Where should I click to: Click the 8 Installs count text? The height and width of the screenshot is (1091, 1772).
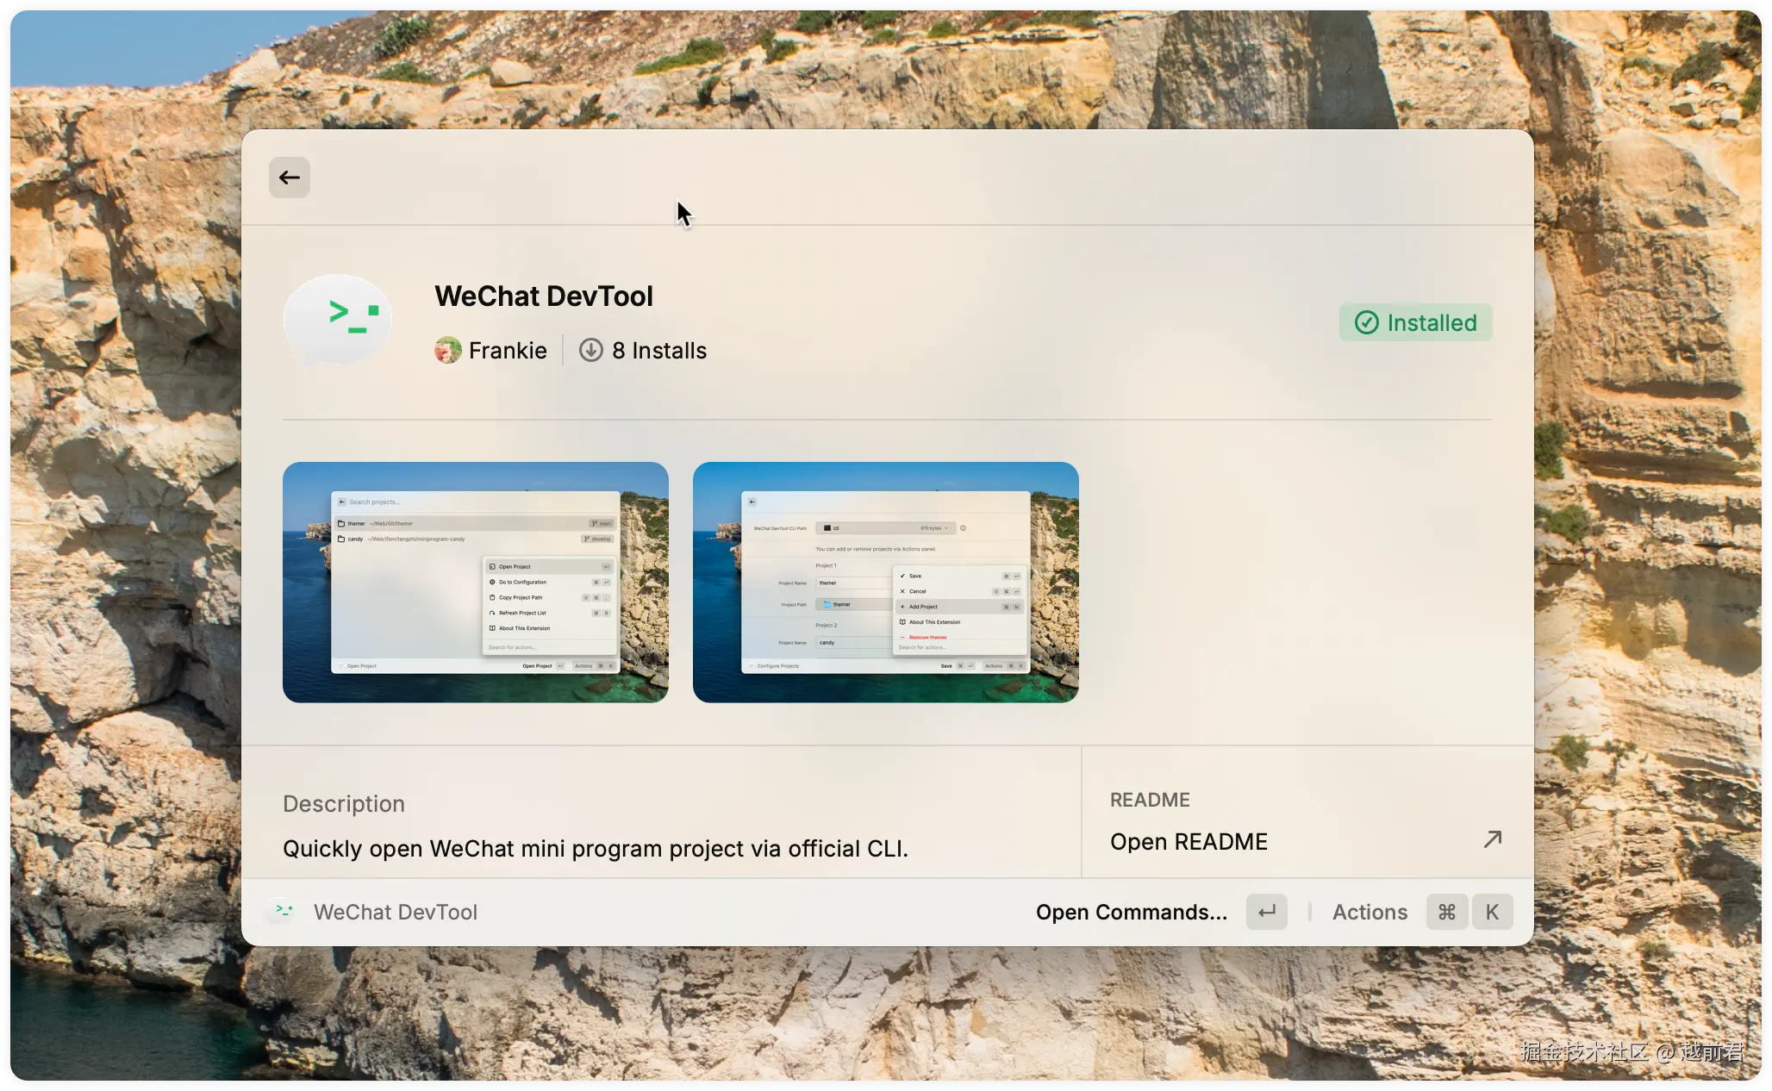[659, 351]
